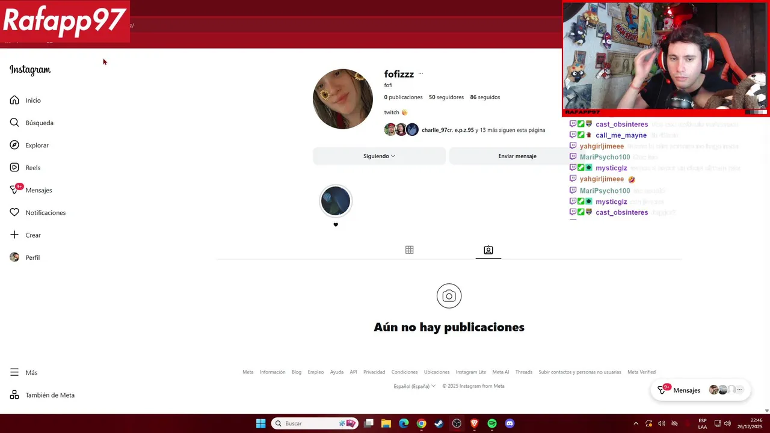Open Discord from the taskbar

click(510, 423)
